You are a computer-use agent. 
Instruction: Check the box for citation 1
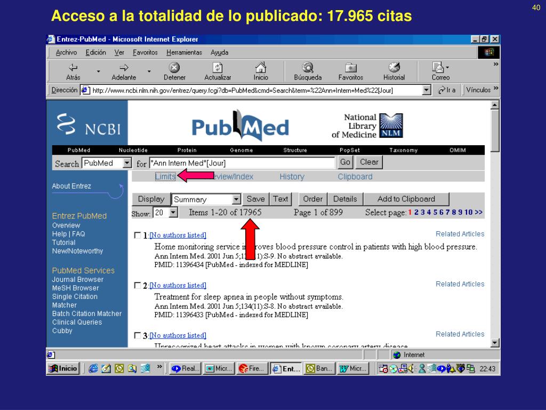pyautogui.click(x=138, y=235)
